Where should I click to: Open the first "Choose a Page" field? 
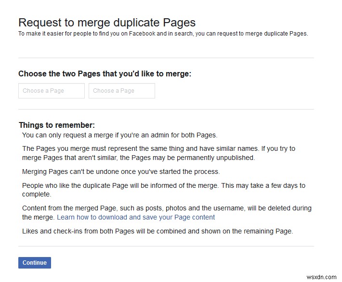click(52, 91)
